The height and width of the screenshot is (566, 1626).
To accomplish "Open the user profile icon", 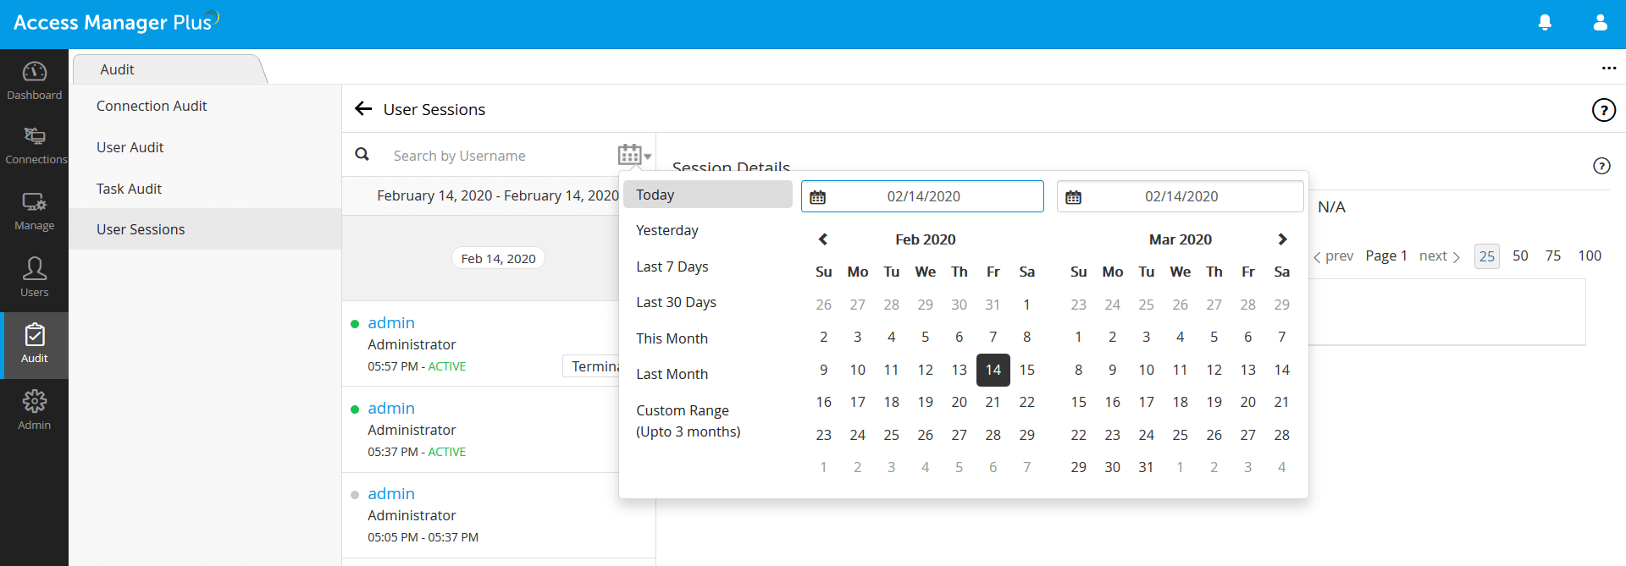I will (x=1600, y=23).
